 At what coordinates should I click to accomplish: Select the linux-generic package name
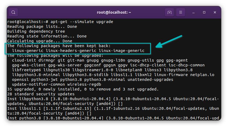point(28,51)
